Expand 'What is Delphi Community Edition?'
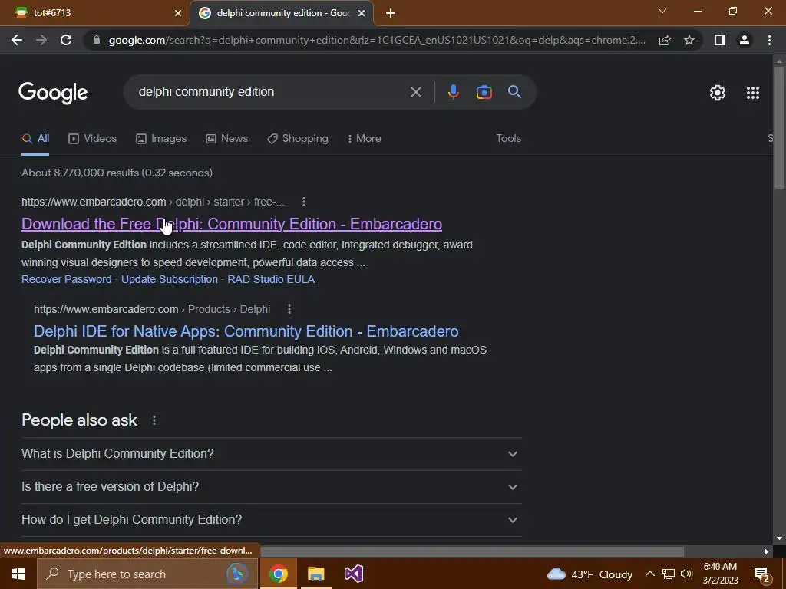 click(x=271, y=454)
